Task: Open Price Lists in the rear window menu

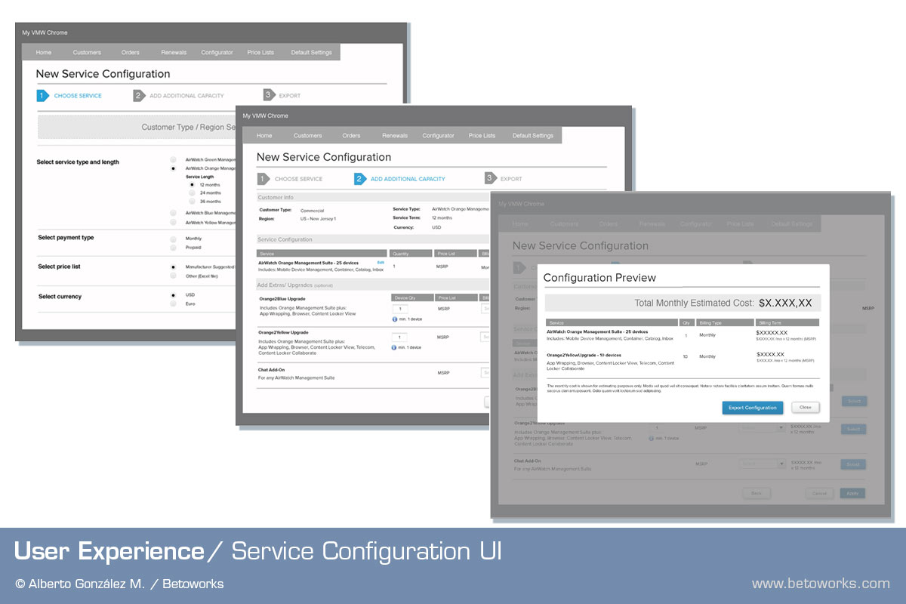Action: pyautogui.click(x=260, y=53)
